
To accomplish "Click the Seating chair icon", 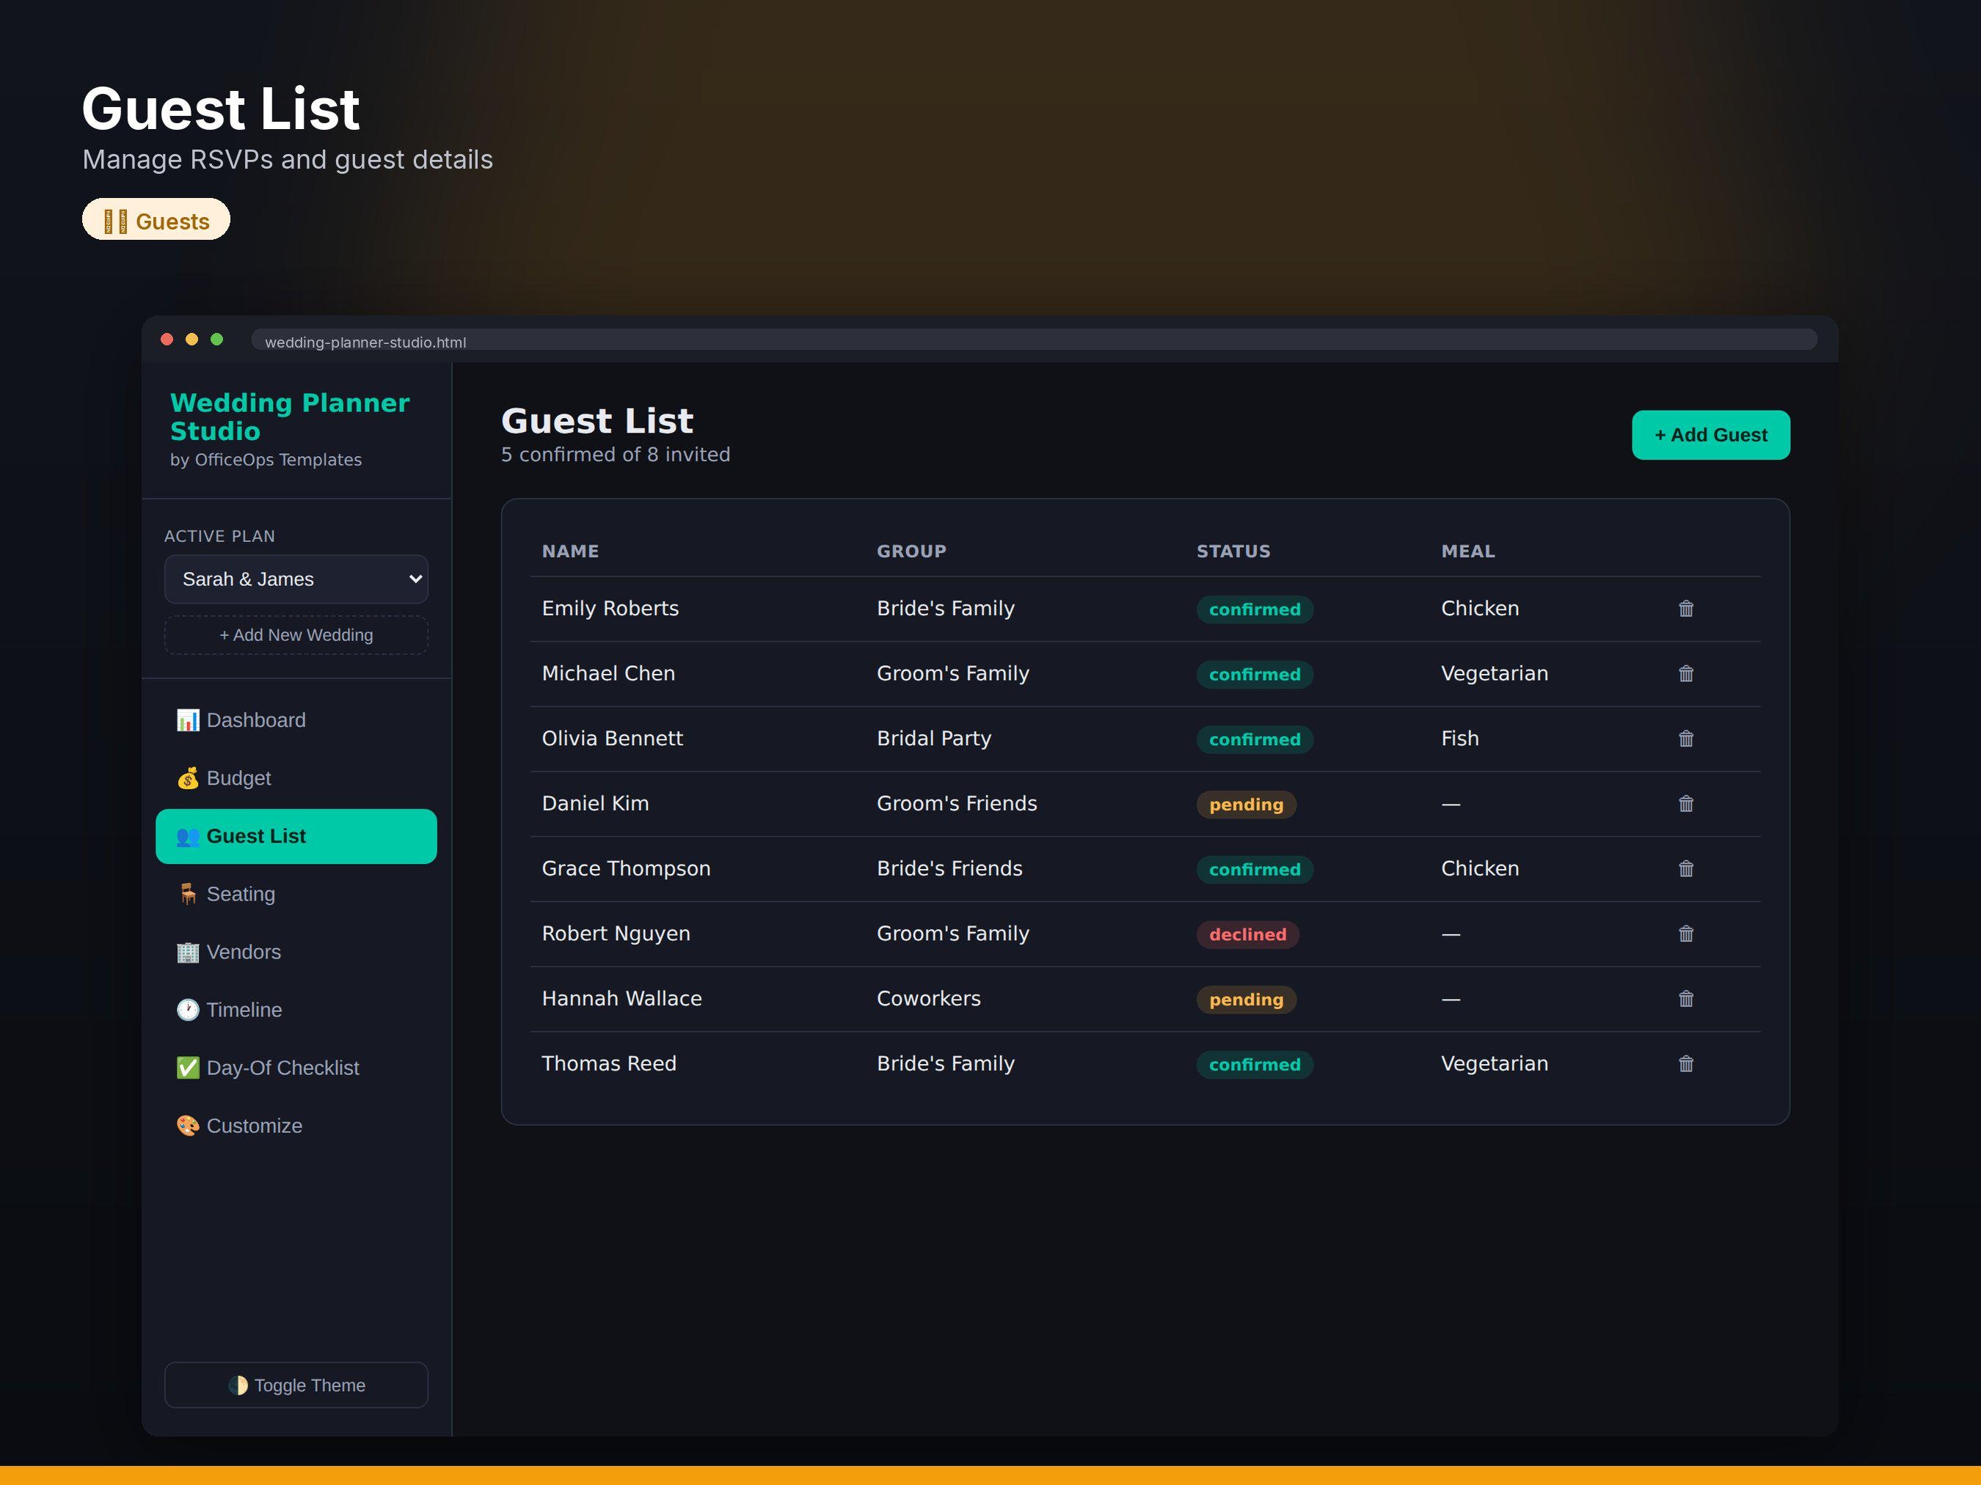I will (x=188, y=894).
